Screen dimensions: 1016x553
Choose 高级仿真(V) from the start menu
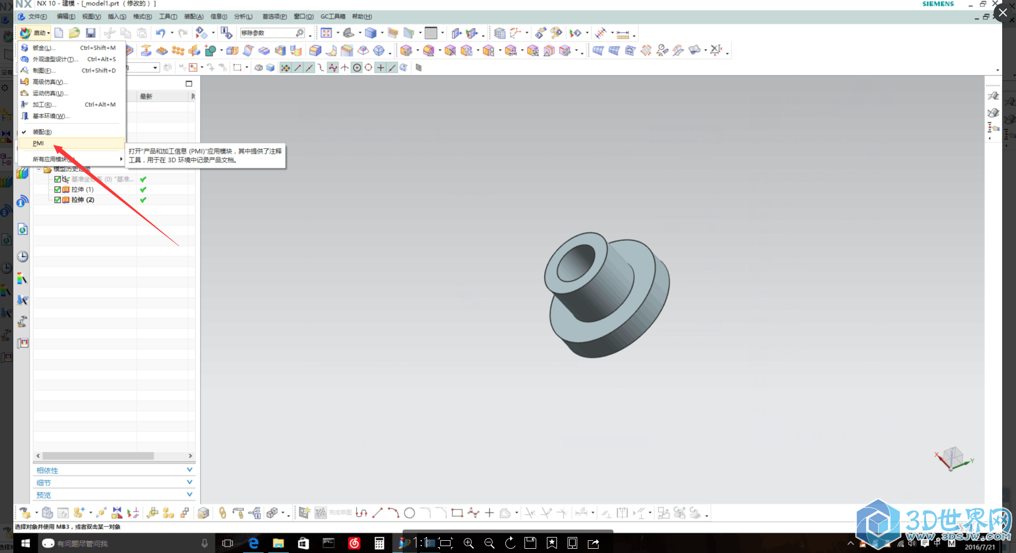pyautogui.click(x=71, y=82)
